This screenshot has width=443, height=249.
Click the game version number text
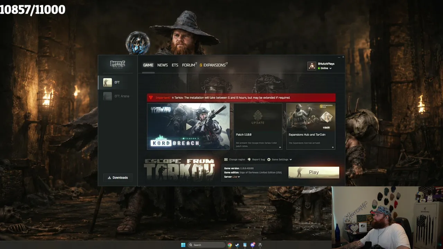(x=246, y=168)
